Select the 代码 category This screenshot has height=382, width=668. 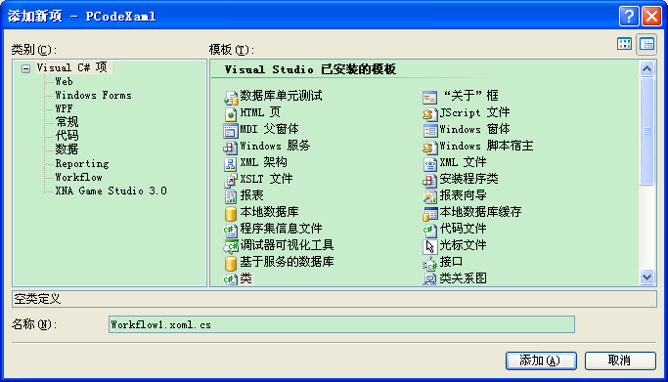(67, 136)
